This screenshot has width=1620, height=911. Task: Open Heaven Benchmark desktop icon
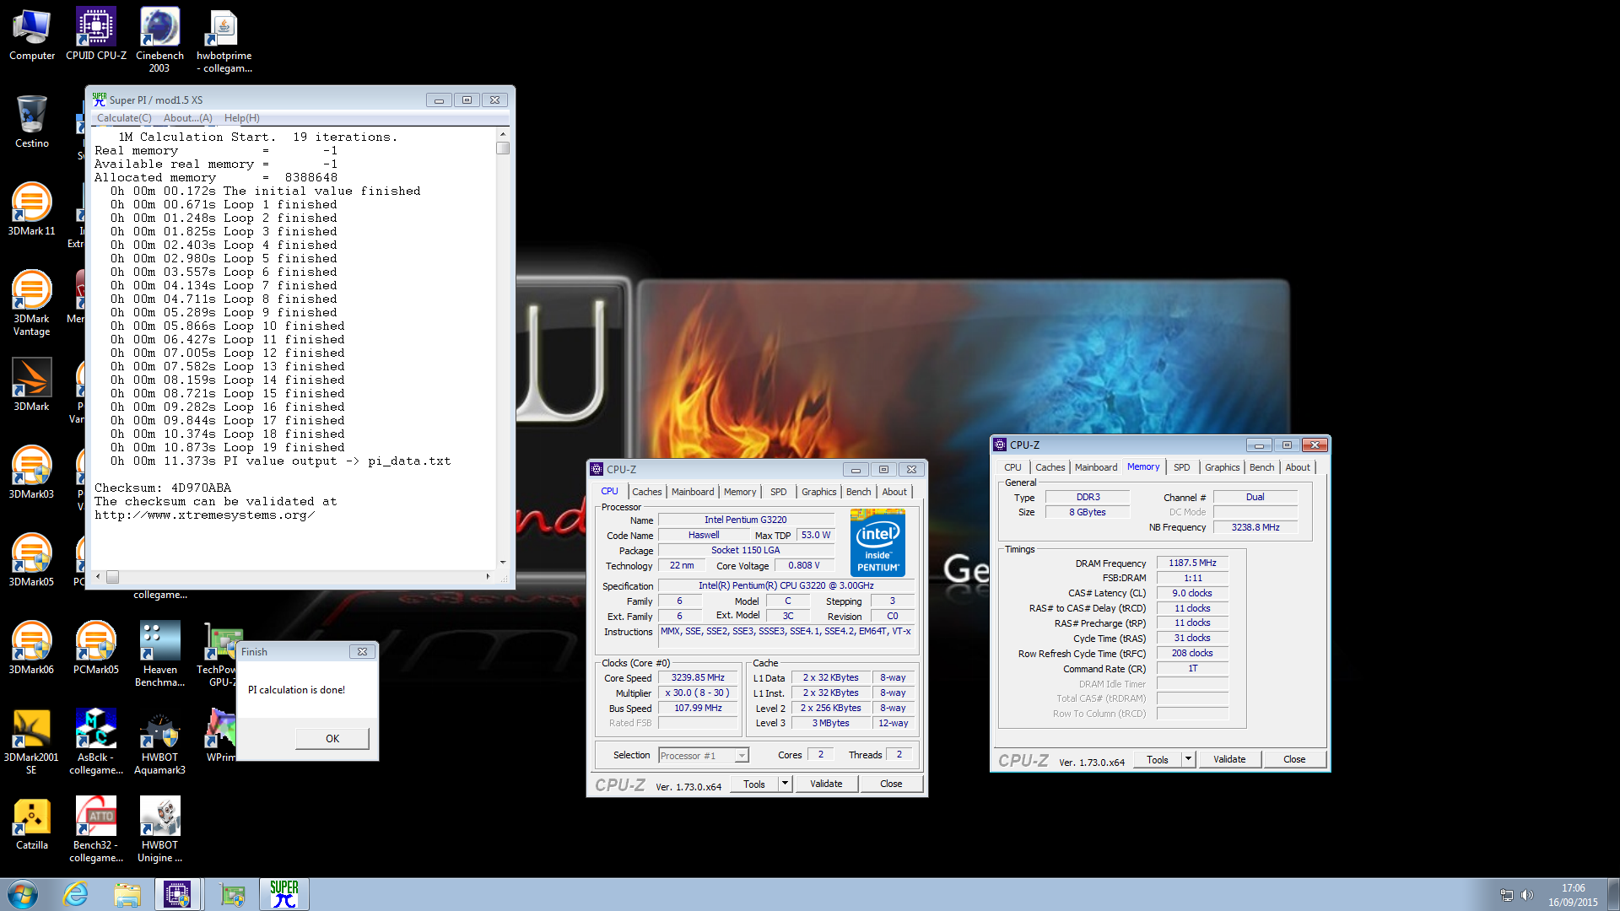click(159, 655)
